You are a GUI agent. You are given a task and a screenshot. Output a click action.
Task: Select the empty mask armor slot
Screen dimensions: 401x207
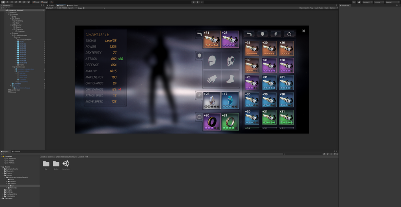point(230,61)
